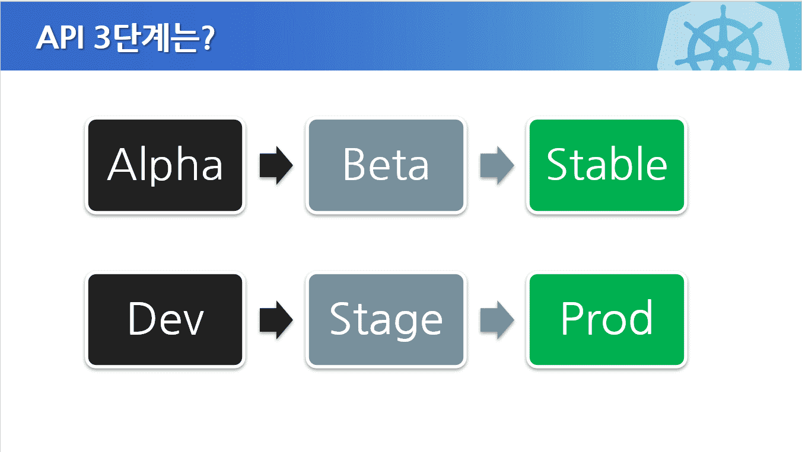Image resolution: width=802 pixels, height=452 pixels.
Task: Click the white space right of the Prod box
Action: pos(741,320)
